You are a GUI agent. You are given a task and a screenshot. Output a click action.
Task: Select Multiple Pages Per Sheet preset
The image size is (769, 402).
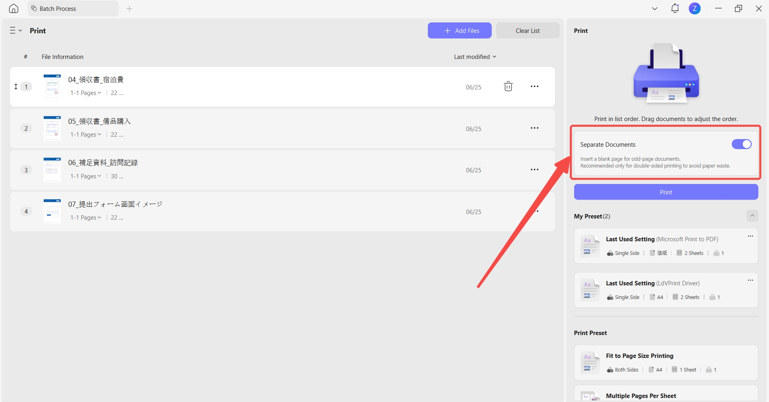pyautogui.click(x=666, y=394)
